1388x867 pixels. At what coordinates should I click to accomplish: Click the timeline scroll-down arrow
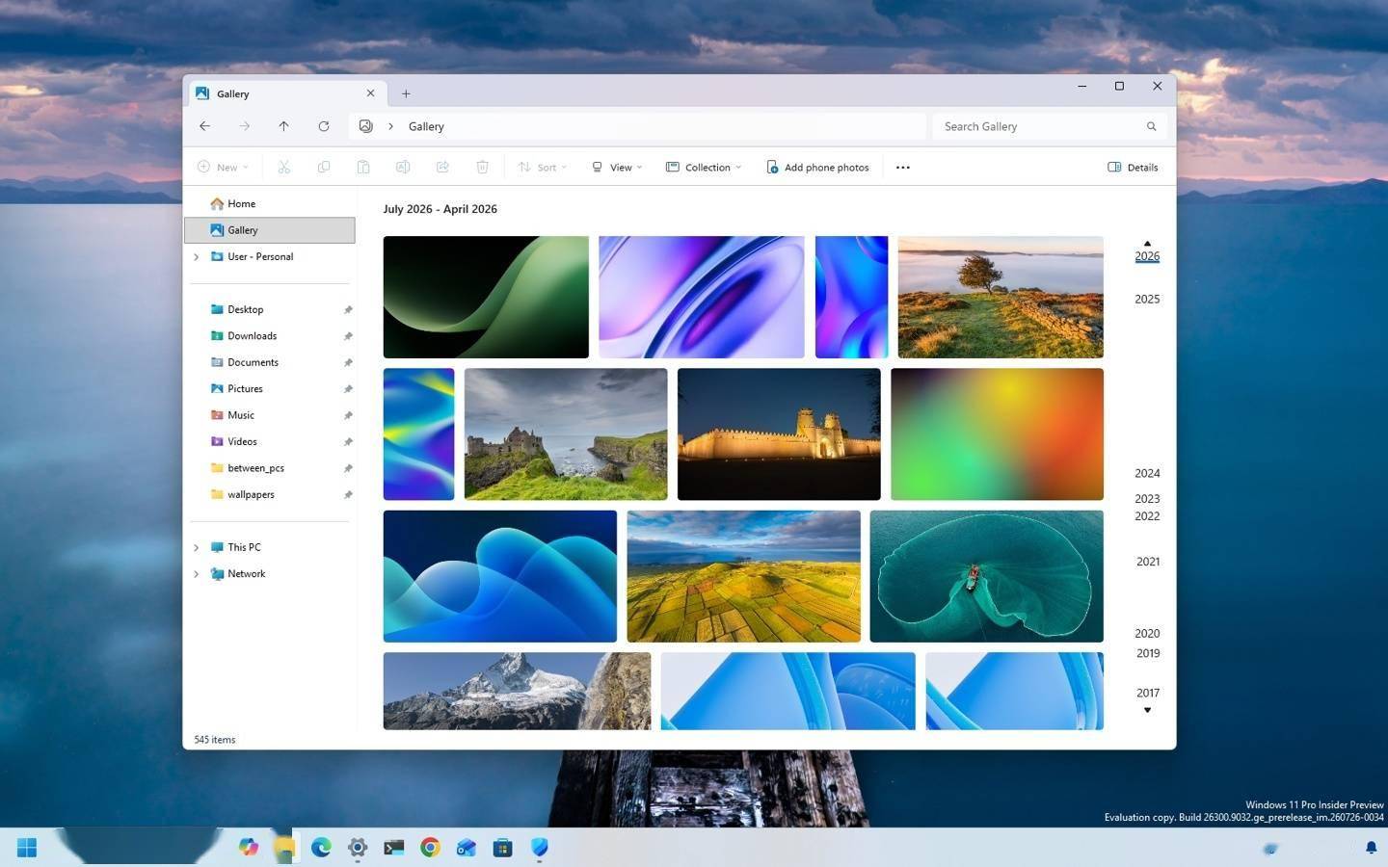coord(1147,710)
